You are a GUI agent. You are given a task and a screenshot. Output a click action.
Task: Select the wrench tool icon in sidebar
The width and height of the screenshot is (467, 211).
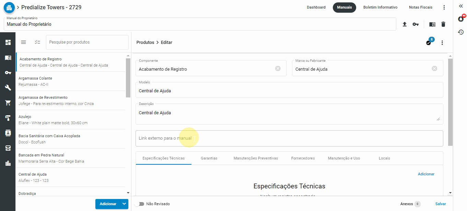click(x=8, y=87)
